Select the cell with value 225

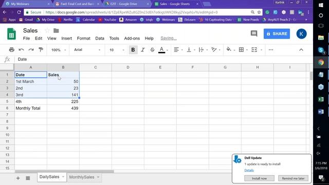(63, 102)
